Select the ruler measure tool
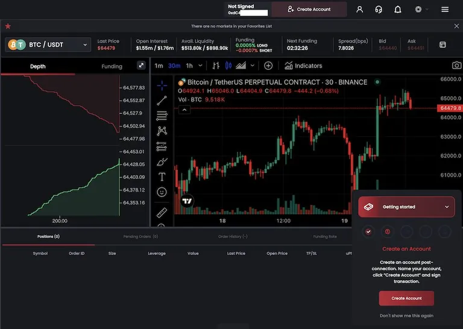 pos(162,213)
